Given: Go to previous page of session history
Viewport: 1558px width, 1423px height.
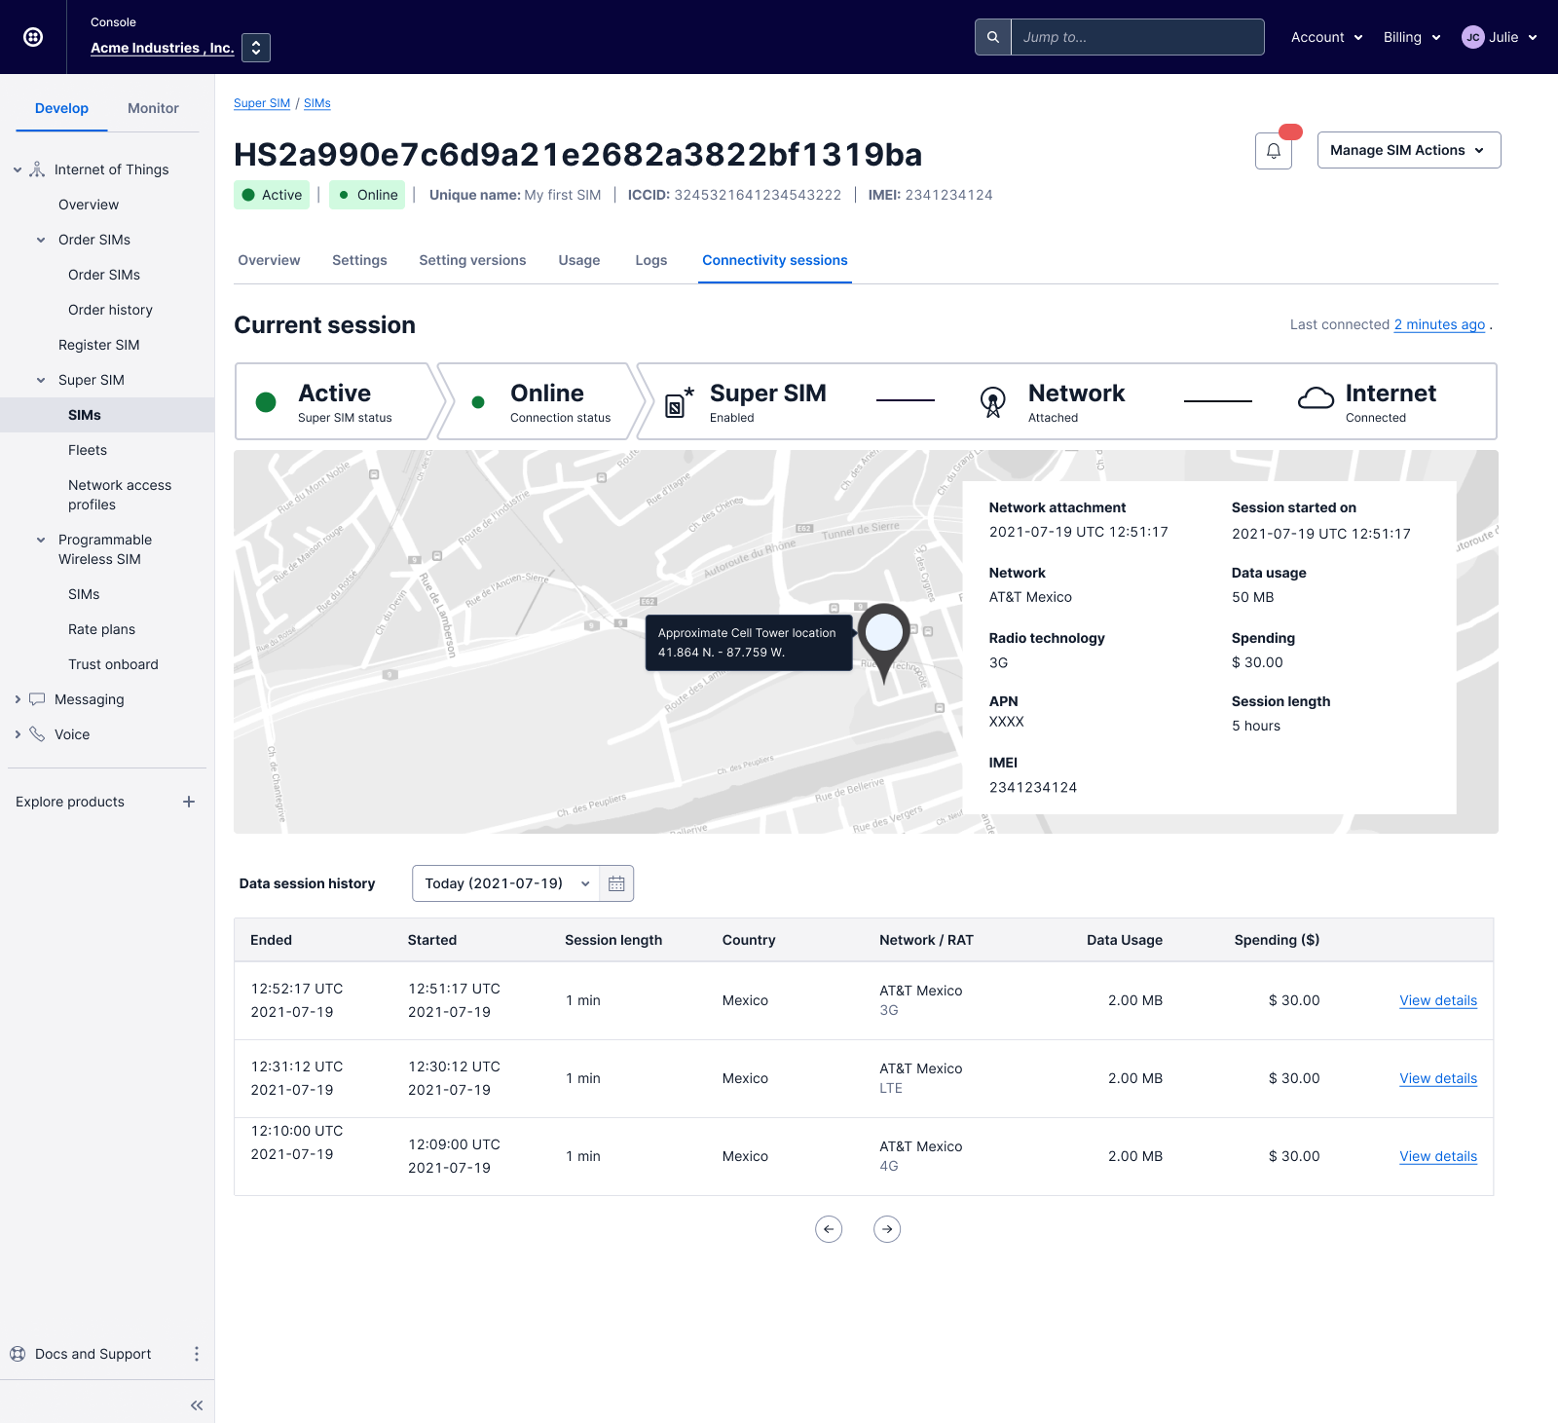Looking at the screenshot, I should (x=828, y=1229).
